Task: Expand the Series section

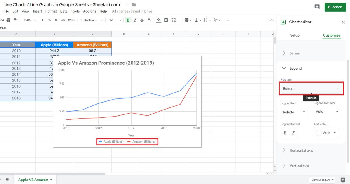Action: [x=295, y=53]
